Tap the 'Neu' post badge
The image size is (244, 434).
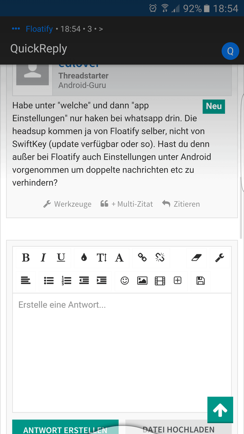214,106
